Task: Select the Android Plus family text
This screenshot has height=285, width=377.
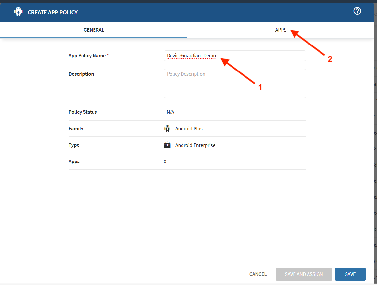Action: click(x=189, y=129)
